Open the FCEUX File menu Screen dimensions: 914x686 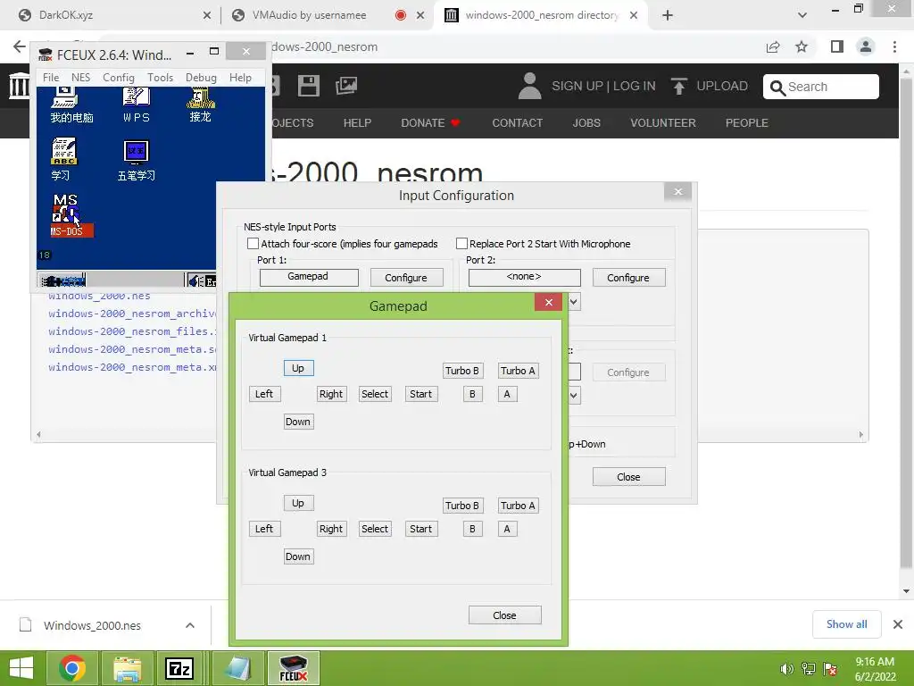(51, 78)
